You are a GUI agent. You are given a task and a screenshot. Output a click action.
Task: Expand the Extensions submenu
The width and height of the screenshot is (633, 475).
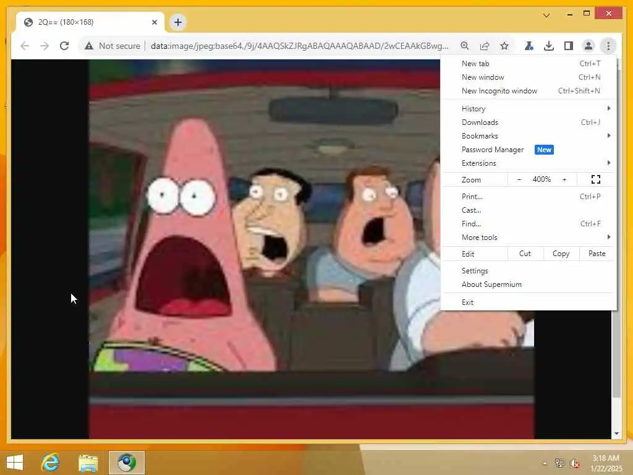529,163
